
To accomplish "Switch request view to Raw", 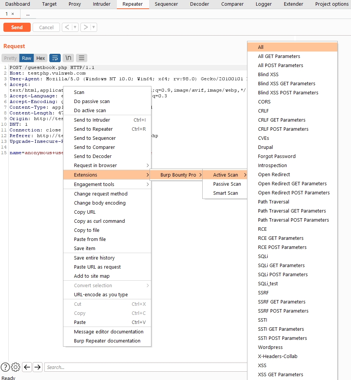I will tap(27, 58).
